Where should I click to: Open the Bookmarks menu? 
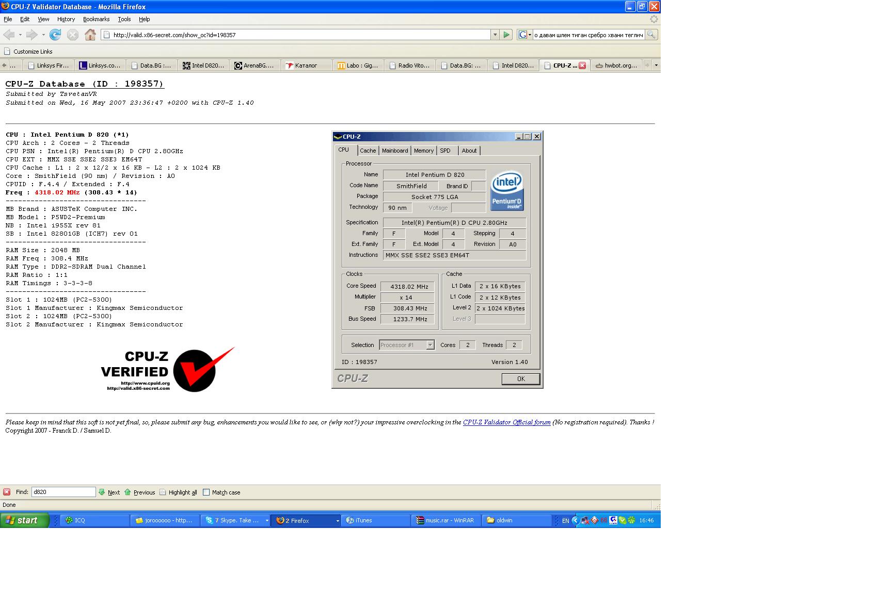click(96, 19)
